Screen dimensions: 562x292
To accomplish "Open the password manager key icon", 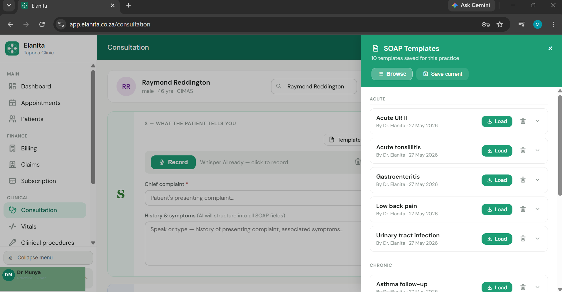I will pyautogui.click(x=486, y=24).
